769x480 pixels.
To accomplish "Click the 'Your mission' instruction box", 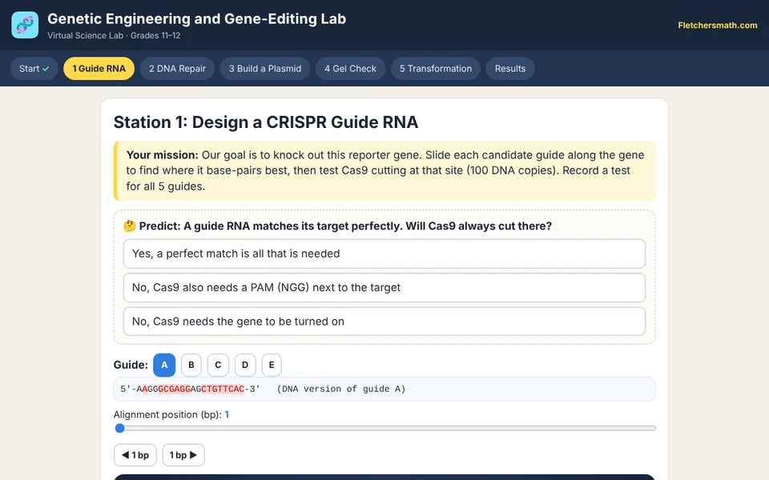I will [384, 170].
